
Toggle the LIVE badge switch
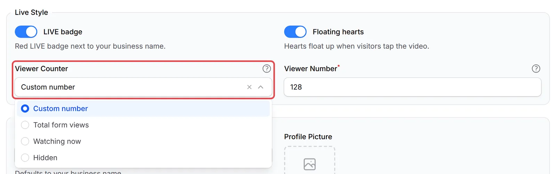26,32
